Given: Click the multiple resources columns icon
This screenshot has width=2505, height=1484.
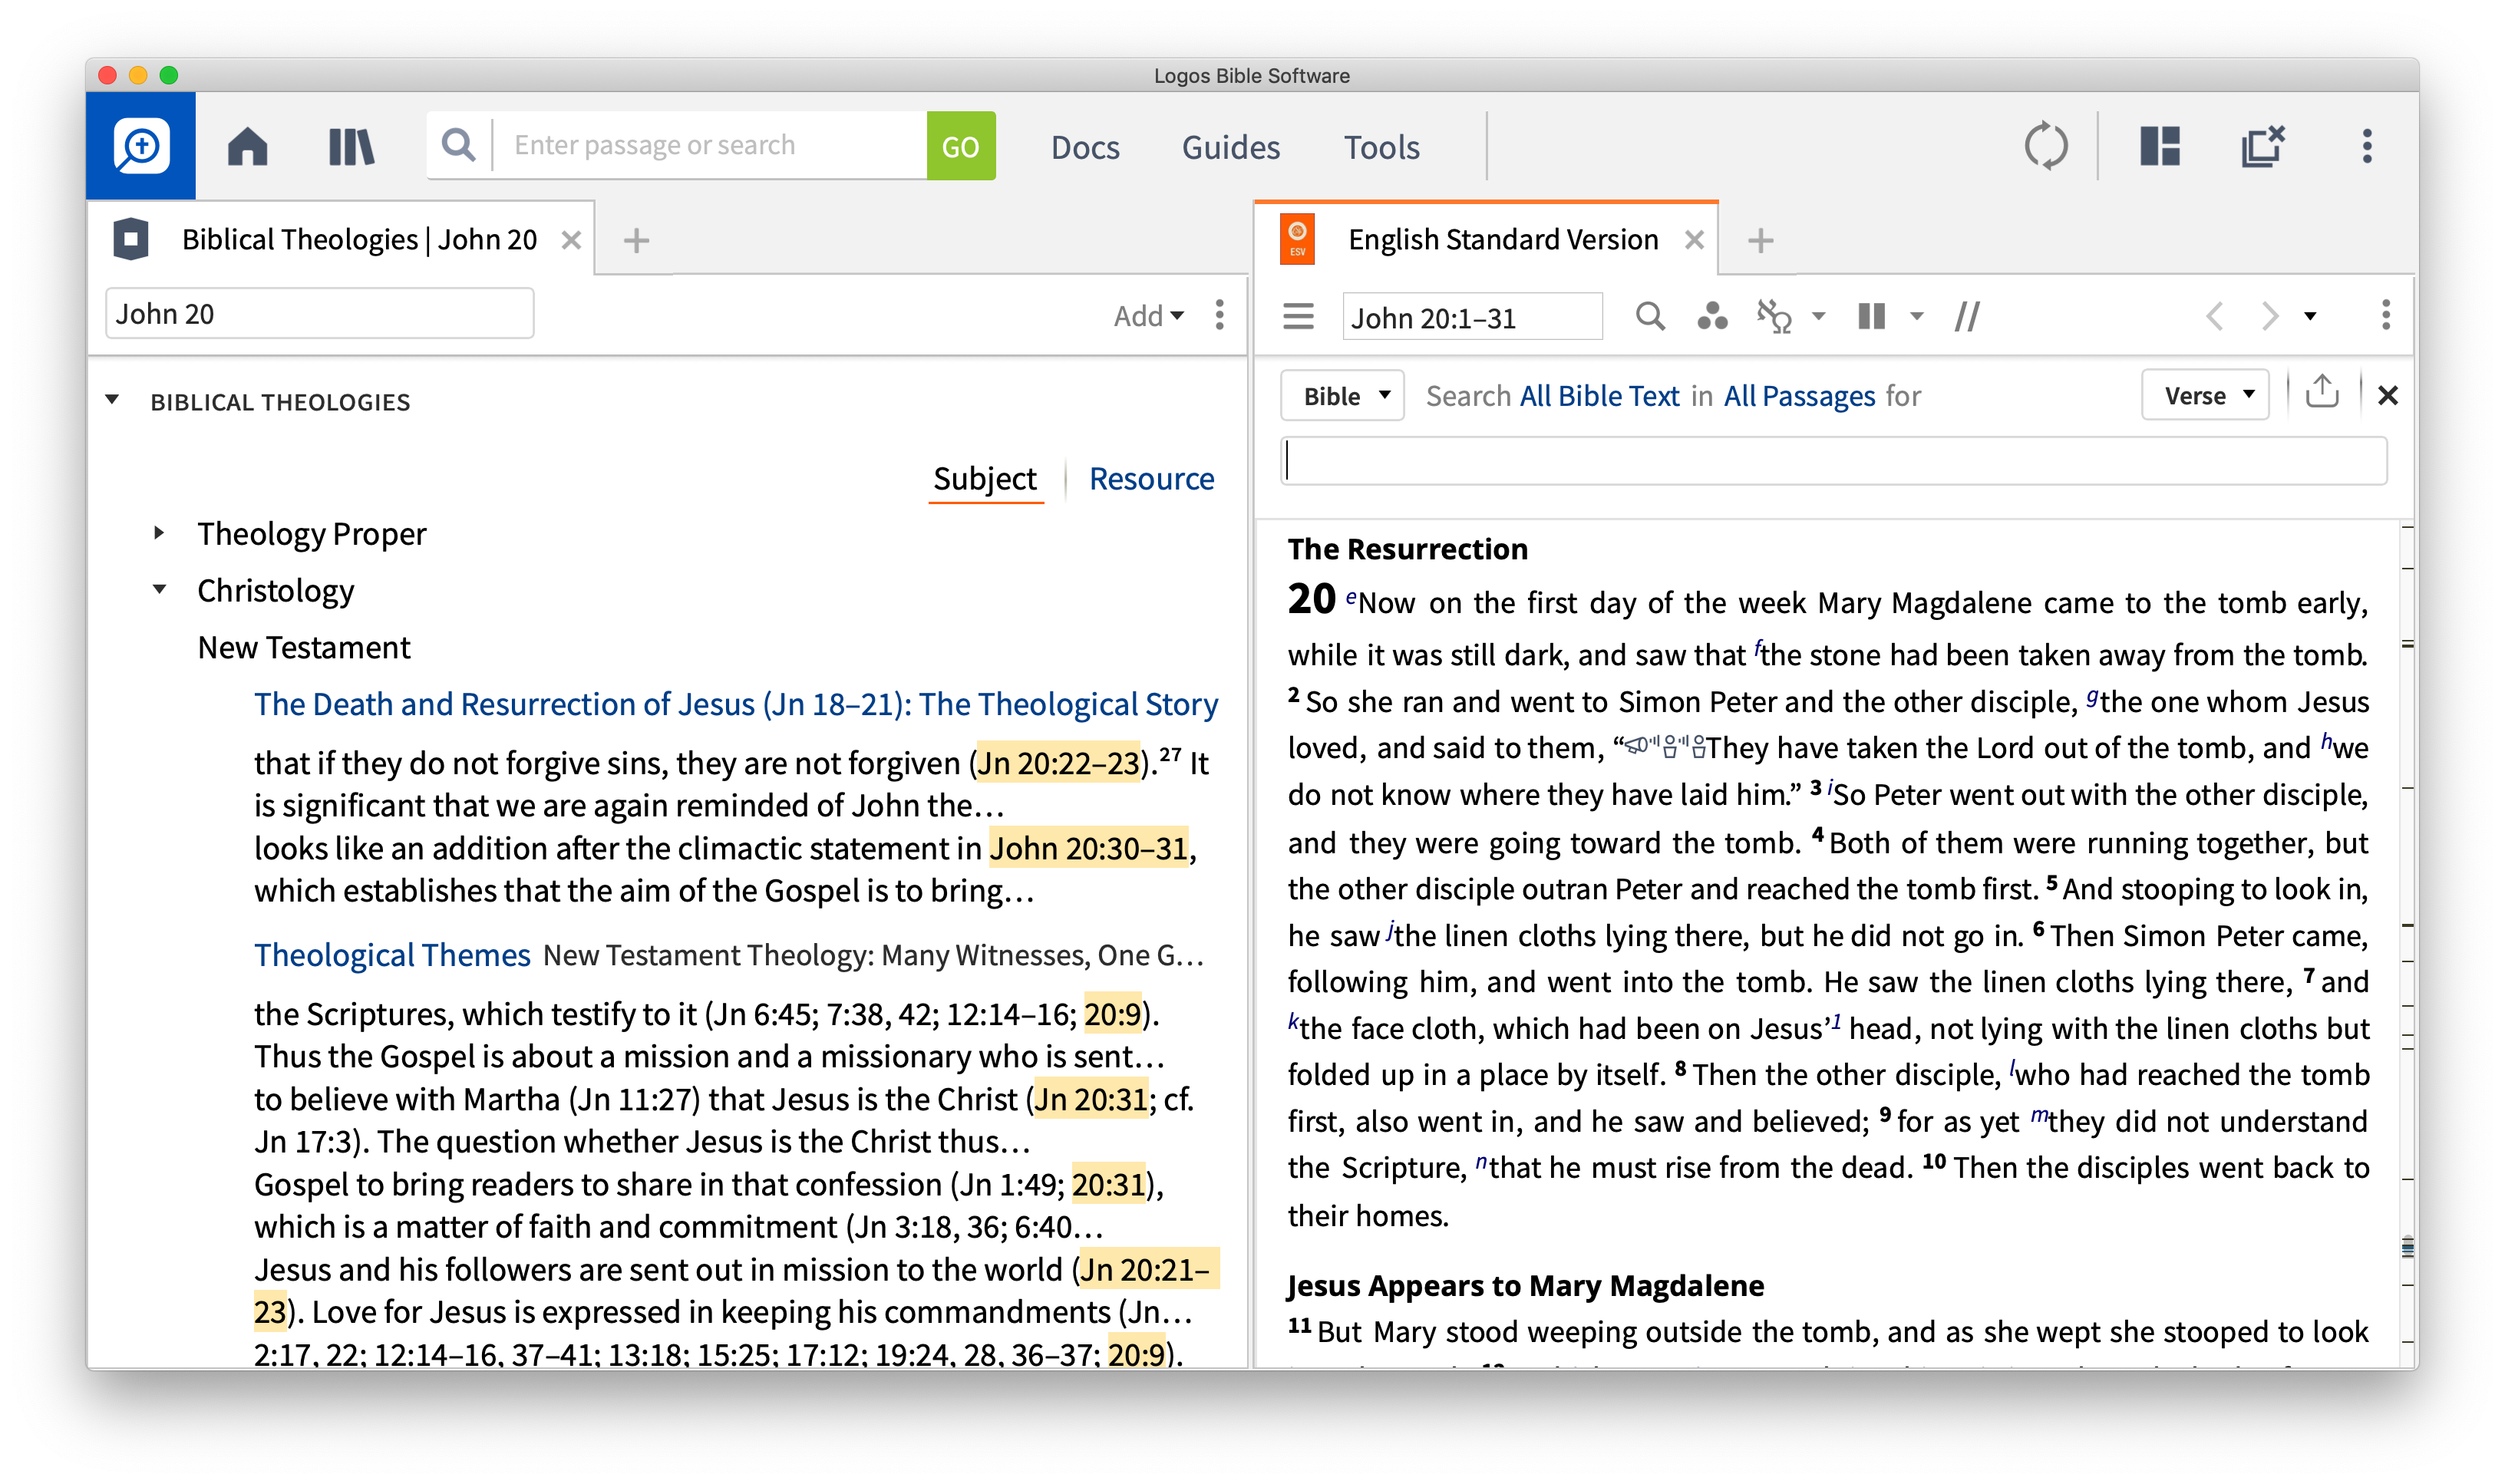Looking at the screenshot, I should click(1870, 317).
